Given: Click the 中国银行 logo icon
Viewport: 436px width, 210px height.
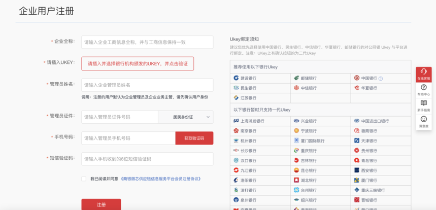Looking at the screenshot, I should pyautogui.click(x=357, y=78).
